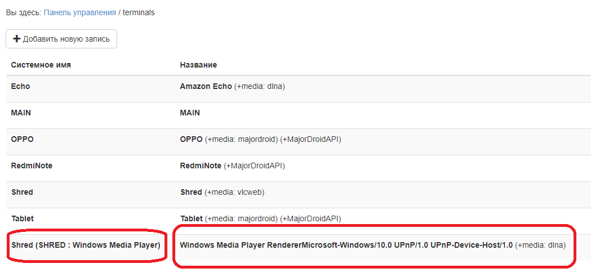The width and height of the screenshot is (591, 277).
Task: Select the MAIN system name cell
Action: click(x=21, y=113)
